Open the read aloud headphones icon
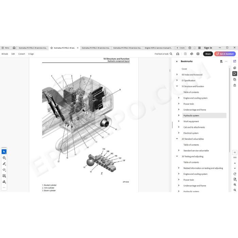 (x=178, y=54)
